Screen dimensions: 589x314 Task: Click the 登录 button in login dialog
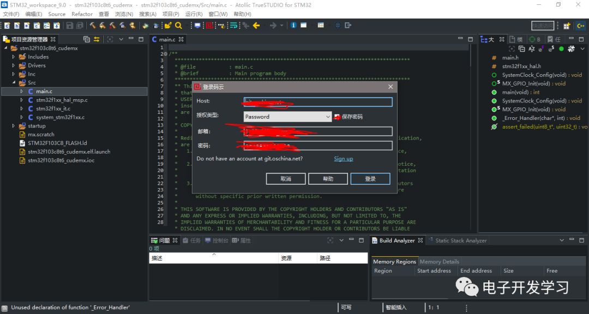coord(370,179)
